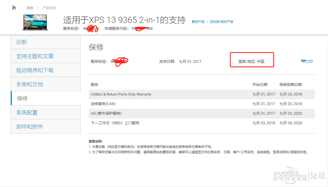Click start date 七月 03, 2018
Viewport: 328px width, 187px height.
(264, 123)
